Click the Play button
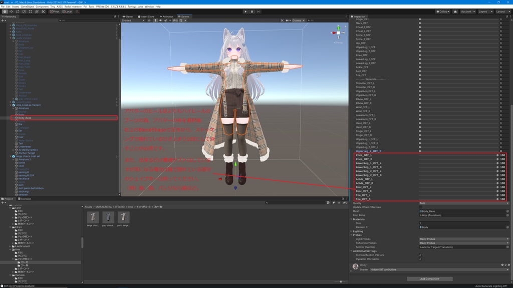The image size is (513, 288). coord(245,11)
